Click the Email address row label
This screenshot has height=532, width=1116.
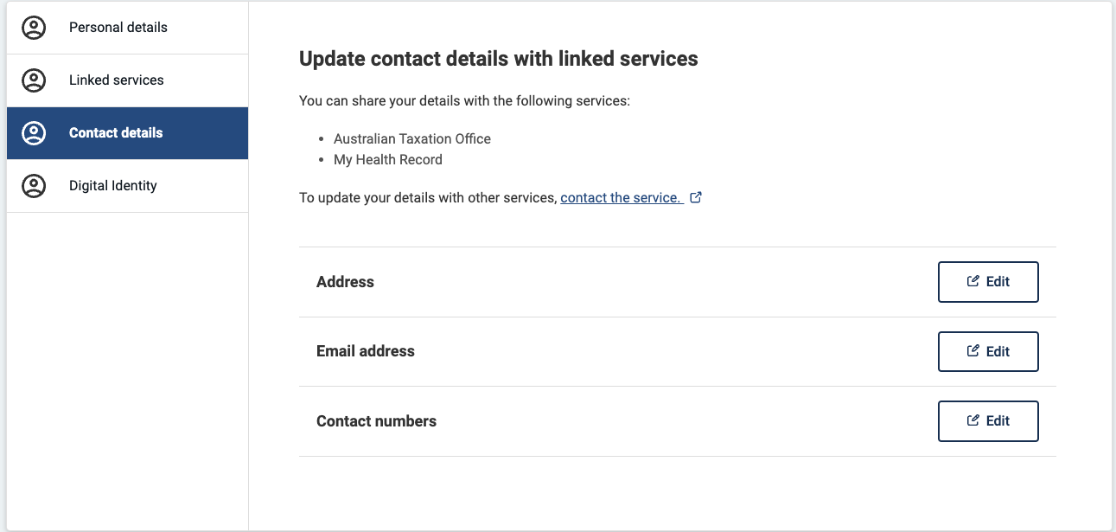[366, 351]
